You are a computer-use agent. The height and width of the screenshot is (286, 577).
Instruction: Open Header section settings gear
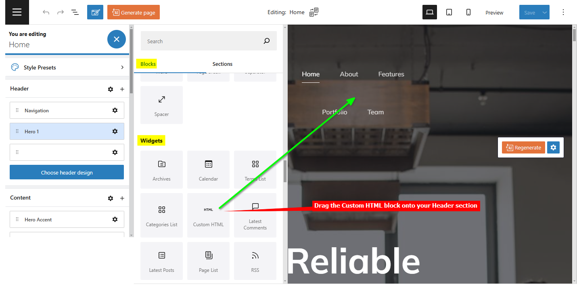(x=111, y=89)
